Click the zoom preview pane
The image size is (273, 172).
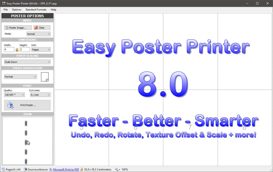[x=27, y=141]
